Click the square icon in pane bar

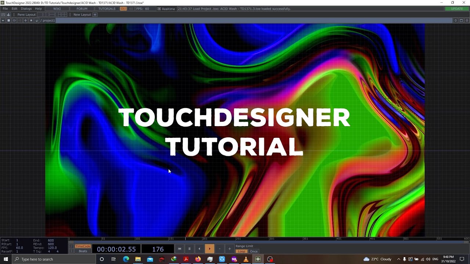tap(8, 21)
